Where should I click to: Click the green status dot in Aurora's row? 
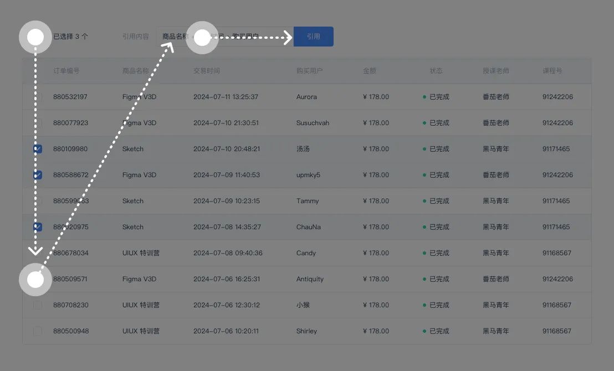(x=424, y=97)
